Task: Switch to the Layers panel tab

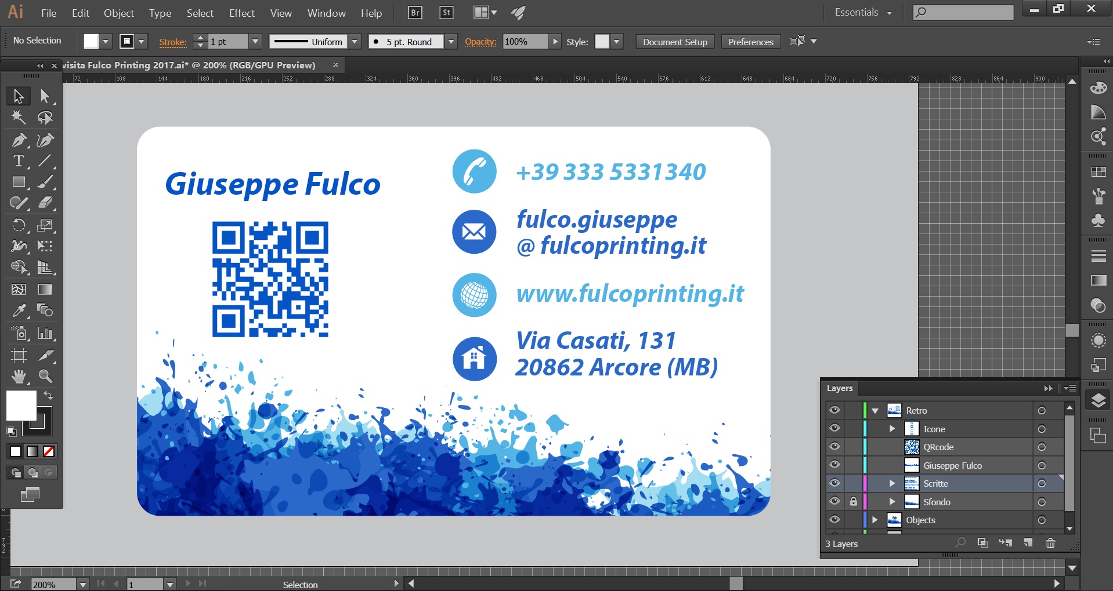Action: pos(840,388)
